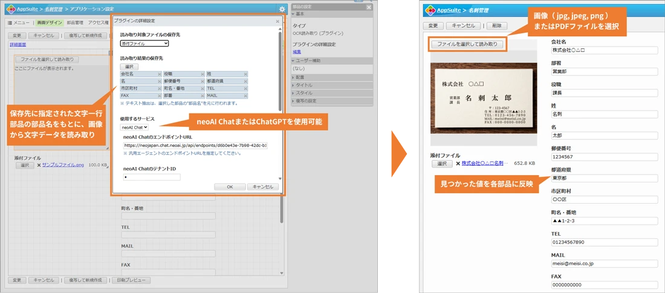Delete サンプルファイル.png with the X icon

tap(39, 166)
